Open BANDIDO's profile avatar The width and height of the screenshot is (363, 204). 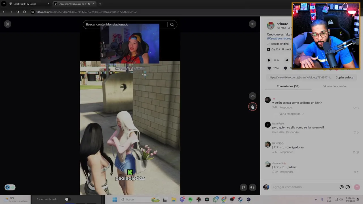coord(267,144)
